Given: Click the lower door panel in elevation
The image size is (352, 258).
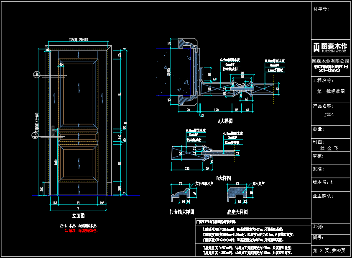Looking at the screenshot, I should coord(79,163).
